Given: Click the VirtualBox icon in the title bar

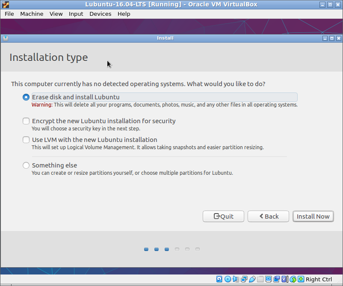Looking at the screenshot, I should pyautogui.click(x=6, y=4).
